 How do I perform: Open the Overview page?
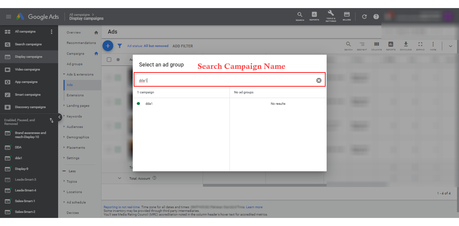pyautogui.click(x=74, y=32)
